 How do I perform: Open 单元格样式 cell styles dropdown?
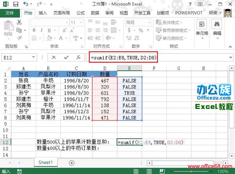click(171, 38)
